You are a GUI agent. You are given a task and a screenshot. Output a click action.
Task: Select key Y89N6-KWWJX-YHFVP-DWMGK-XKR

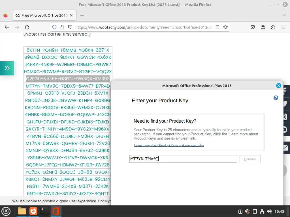coord(68,158)
